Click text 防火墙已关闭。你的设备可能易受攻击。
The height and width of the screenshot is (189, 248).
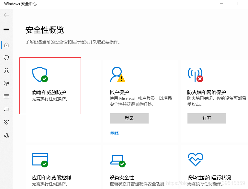coord(217,101)
